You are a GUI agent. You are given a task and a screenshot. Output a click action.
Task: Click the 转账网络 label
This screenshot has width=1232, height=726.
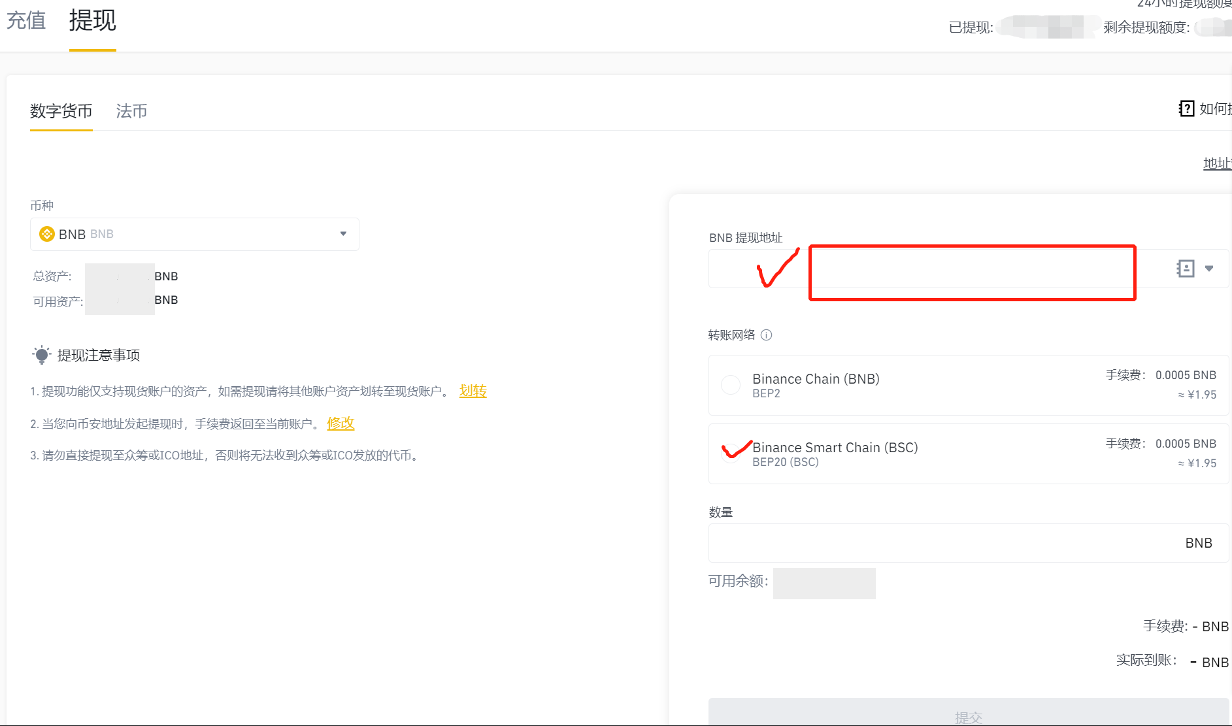click(731, 335)
